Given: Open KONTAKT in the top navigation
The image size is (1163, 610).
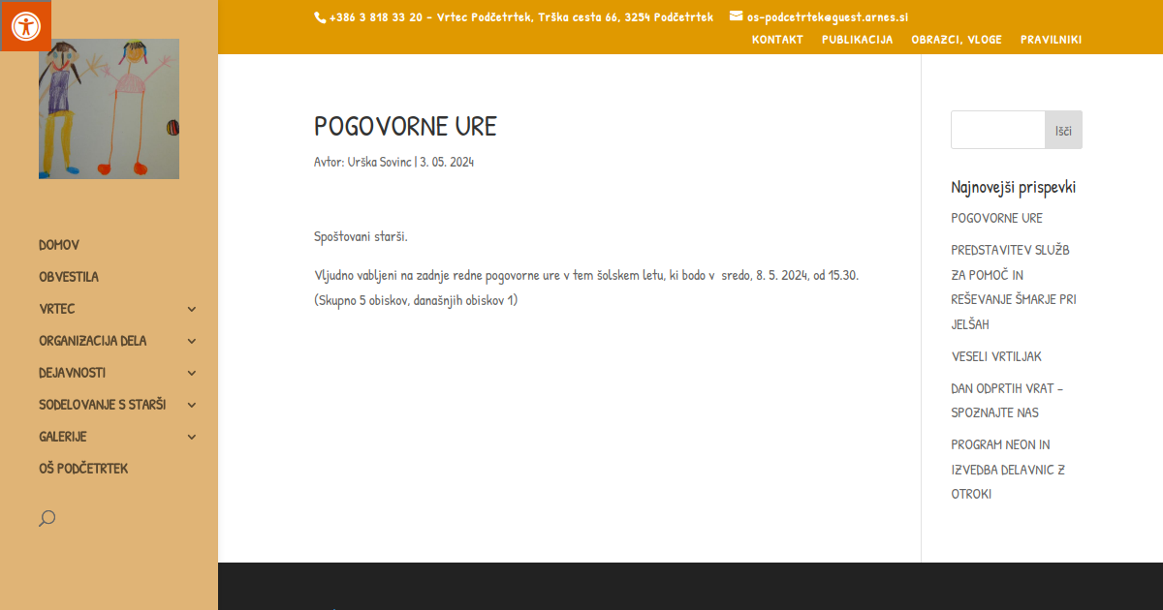Looking at the screenshot, I should 777,40.
